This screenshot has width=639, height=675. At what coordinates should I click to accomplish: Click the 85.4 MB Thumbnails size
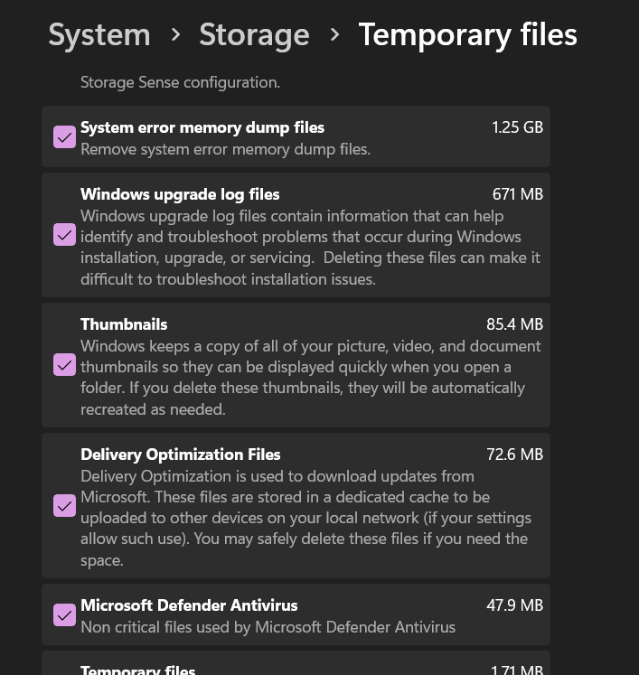[x=514, y=324]
